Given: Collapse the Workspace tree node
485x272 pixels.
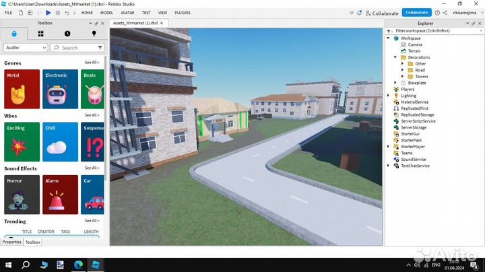Looking at the screenshot, I should 389,38.
